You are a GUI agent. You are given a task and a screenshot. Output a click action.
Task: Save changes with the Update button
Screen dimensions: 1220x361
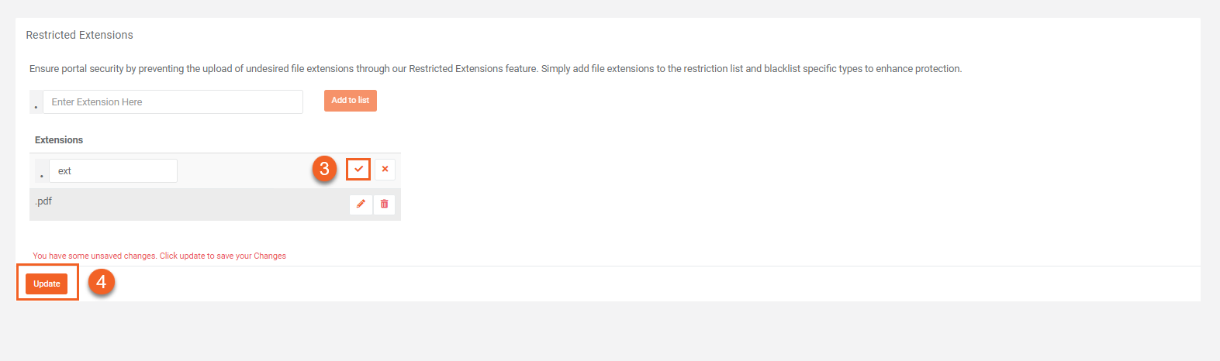click(x=47, y=284)
